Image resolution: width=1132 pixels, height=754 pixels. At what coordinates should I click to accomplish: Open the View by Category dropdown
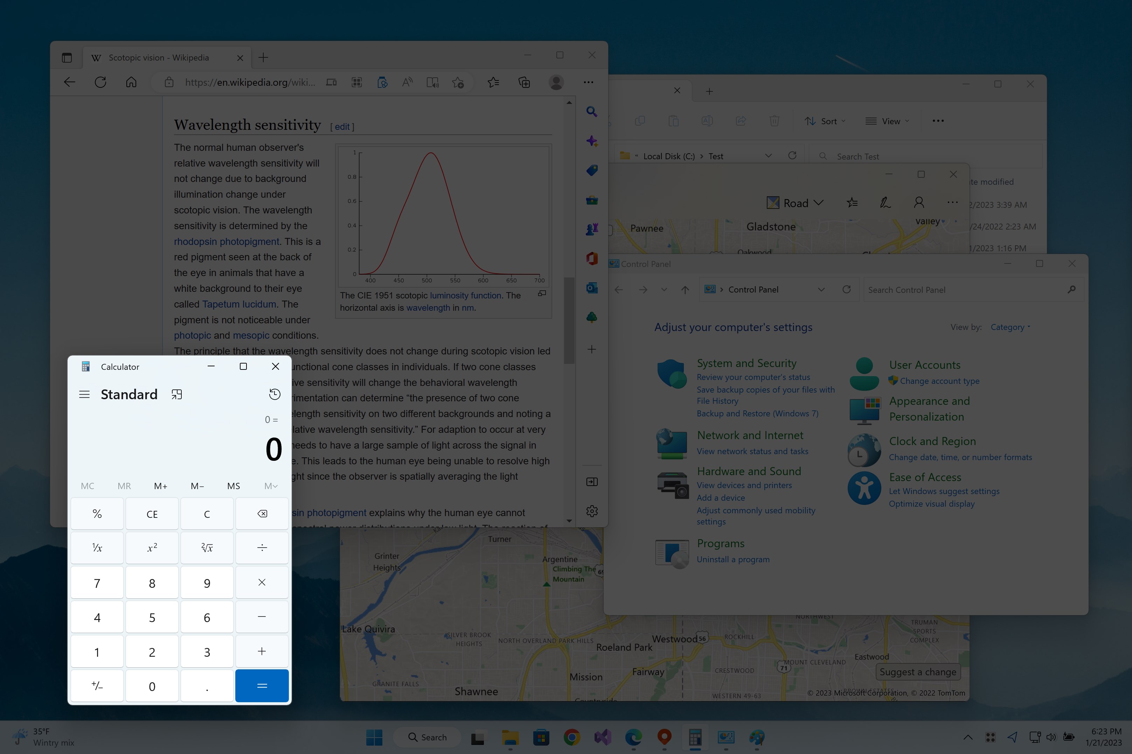point(1010,327)
